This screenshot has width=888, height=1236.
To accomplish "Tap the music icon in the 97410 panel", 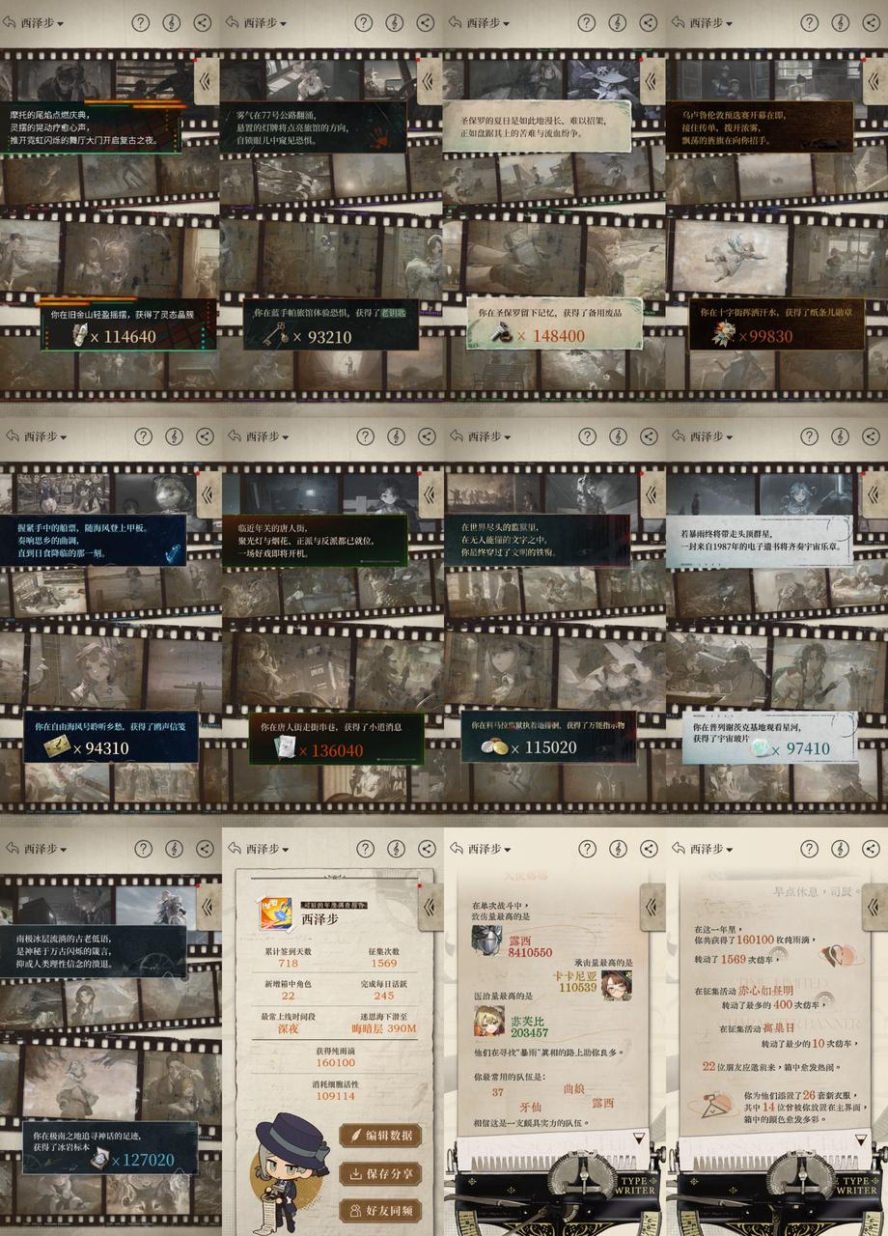I will pyautogui.click(x=839, y=435).
